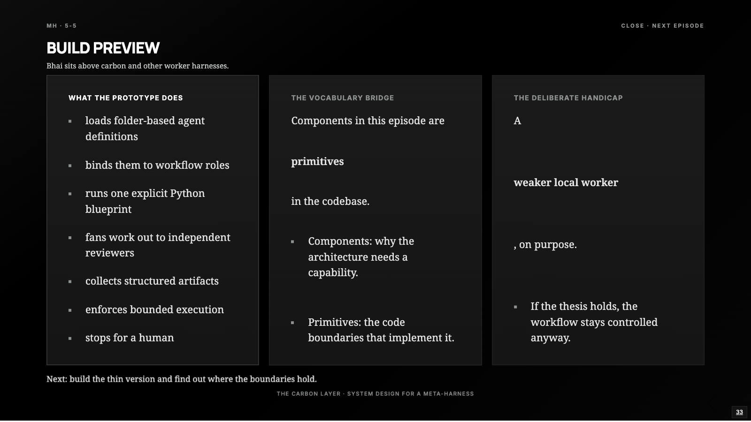Click the bold phrase 'weaker local worker'
The height and width of the screenshot is (422, 751).
(566, 182)
